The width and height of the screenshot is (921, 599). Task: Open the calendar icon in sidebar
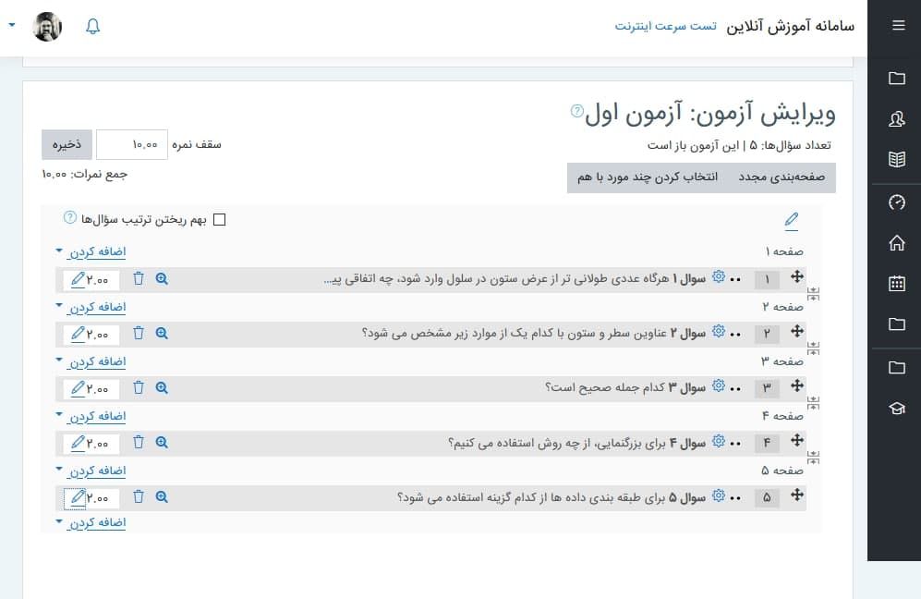[896, 284]
